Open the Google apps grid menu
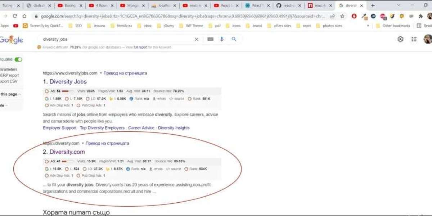The image size is (432, 216). pyautogui.click(x=414, y=39)
